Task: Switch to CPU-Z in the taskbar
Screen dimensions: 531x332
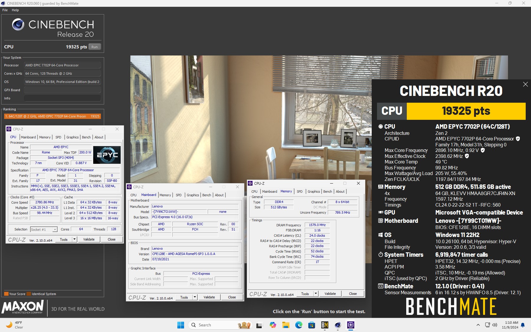Action: (350, 325)
